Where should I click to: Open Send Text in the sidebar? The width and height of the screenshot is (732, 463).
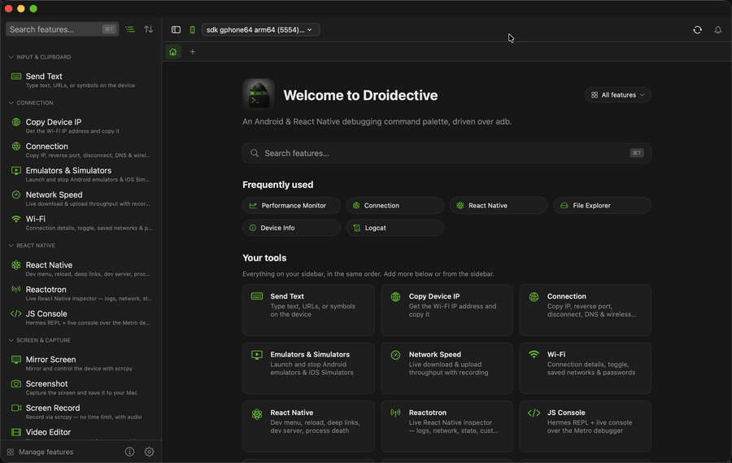81,80
